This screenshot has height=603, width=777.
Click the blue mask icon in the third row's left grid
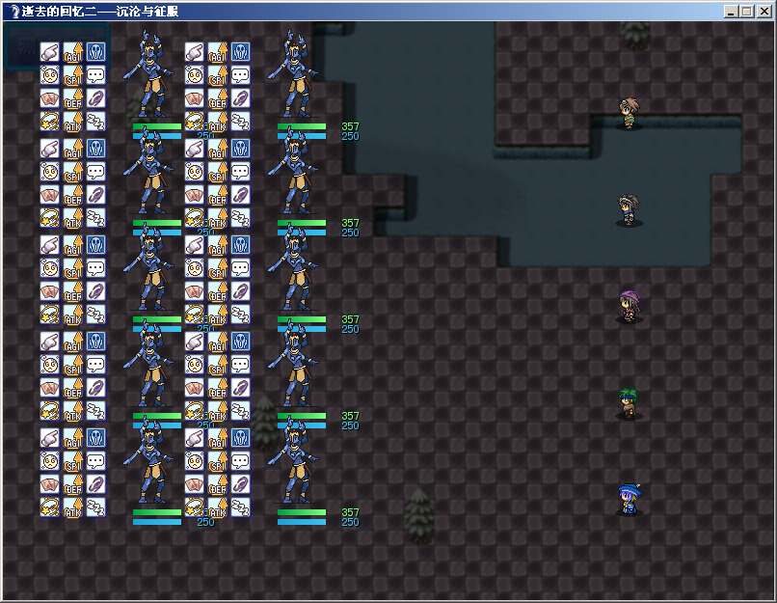[96, 245]
